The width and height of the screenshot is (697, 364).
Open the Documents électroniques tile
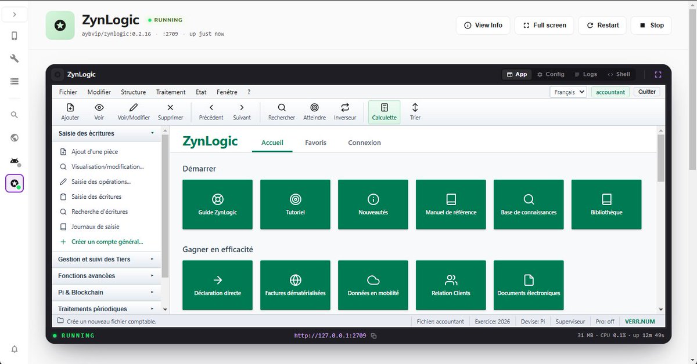point(529,285)
